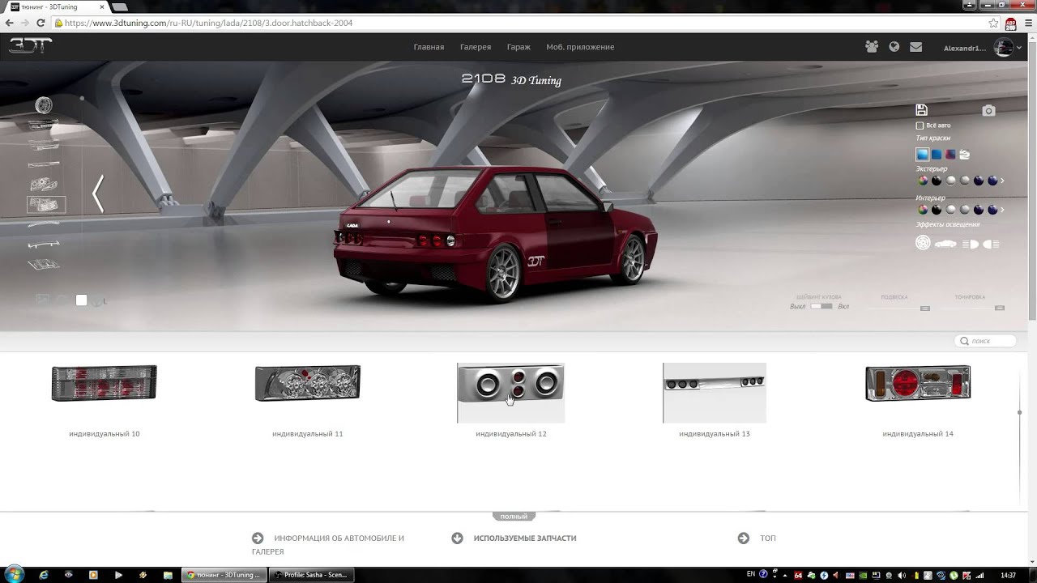Open the 'Галерея' menu item
Screen dimensions: 1037x583
(476, 47)
